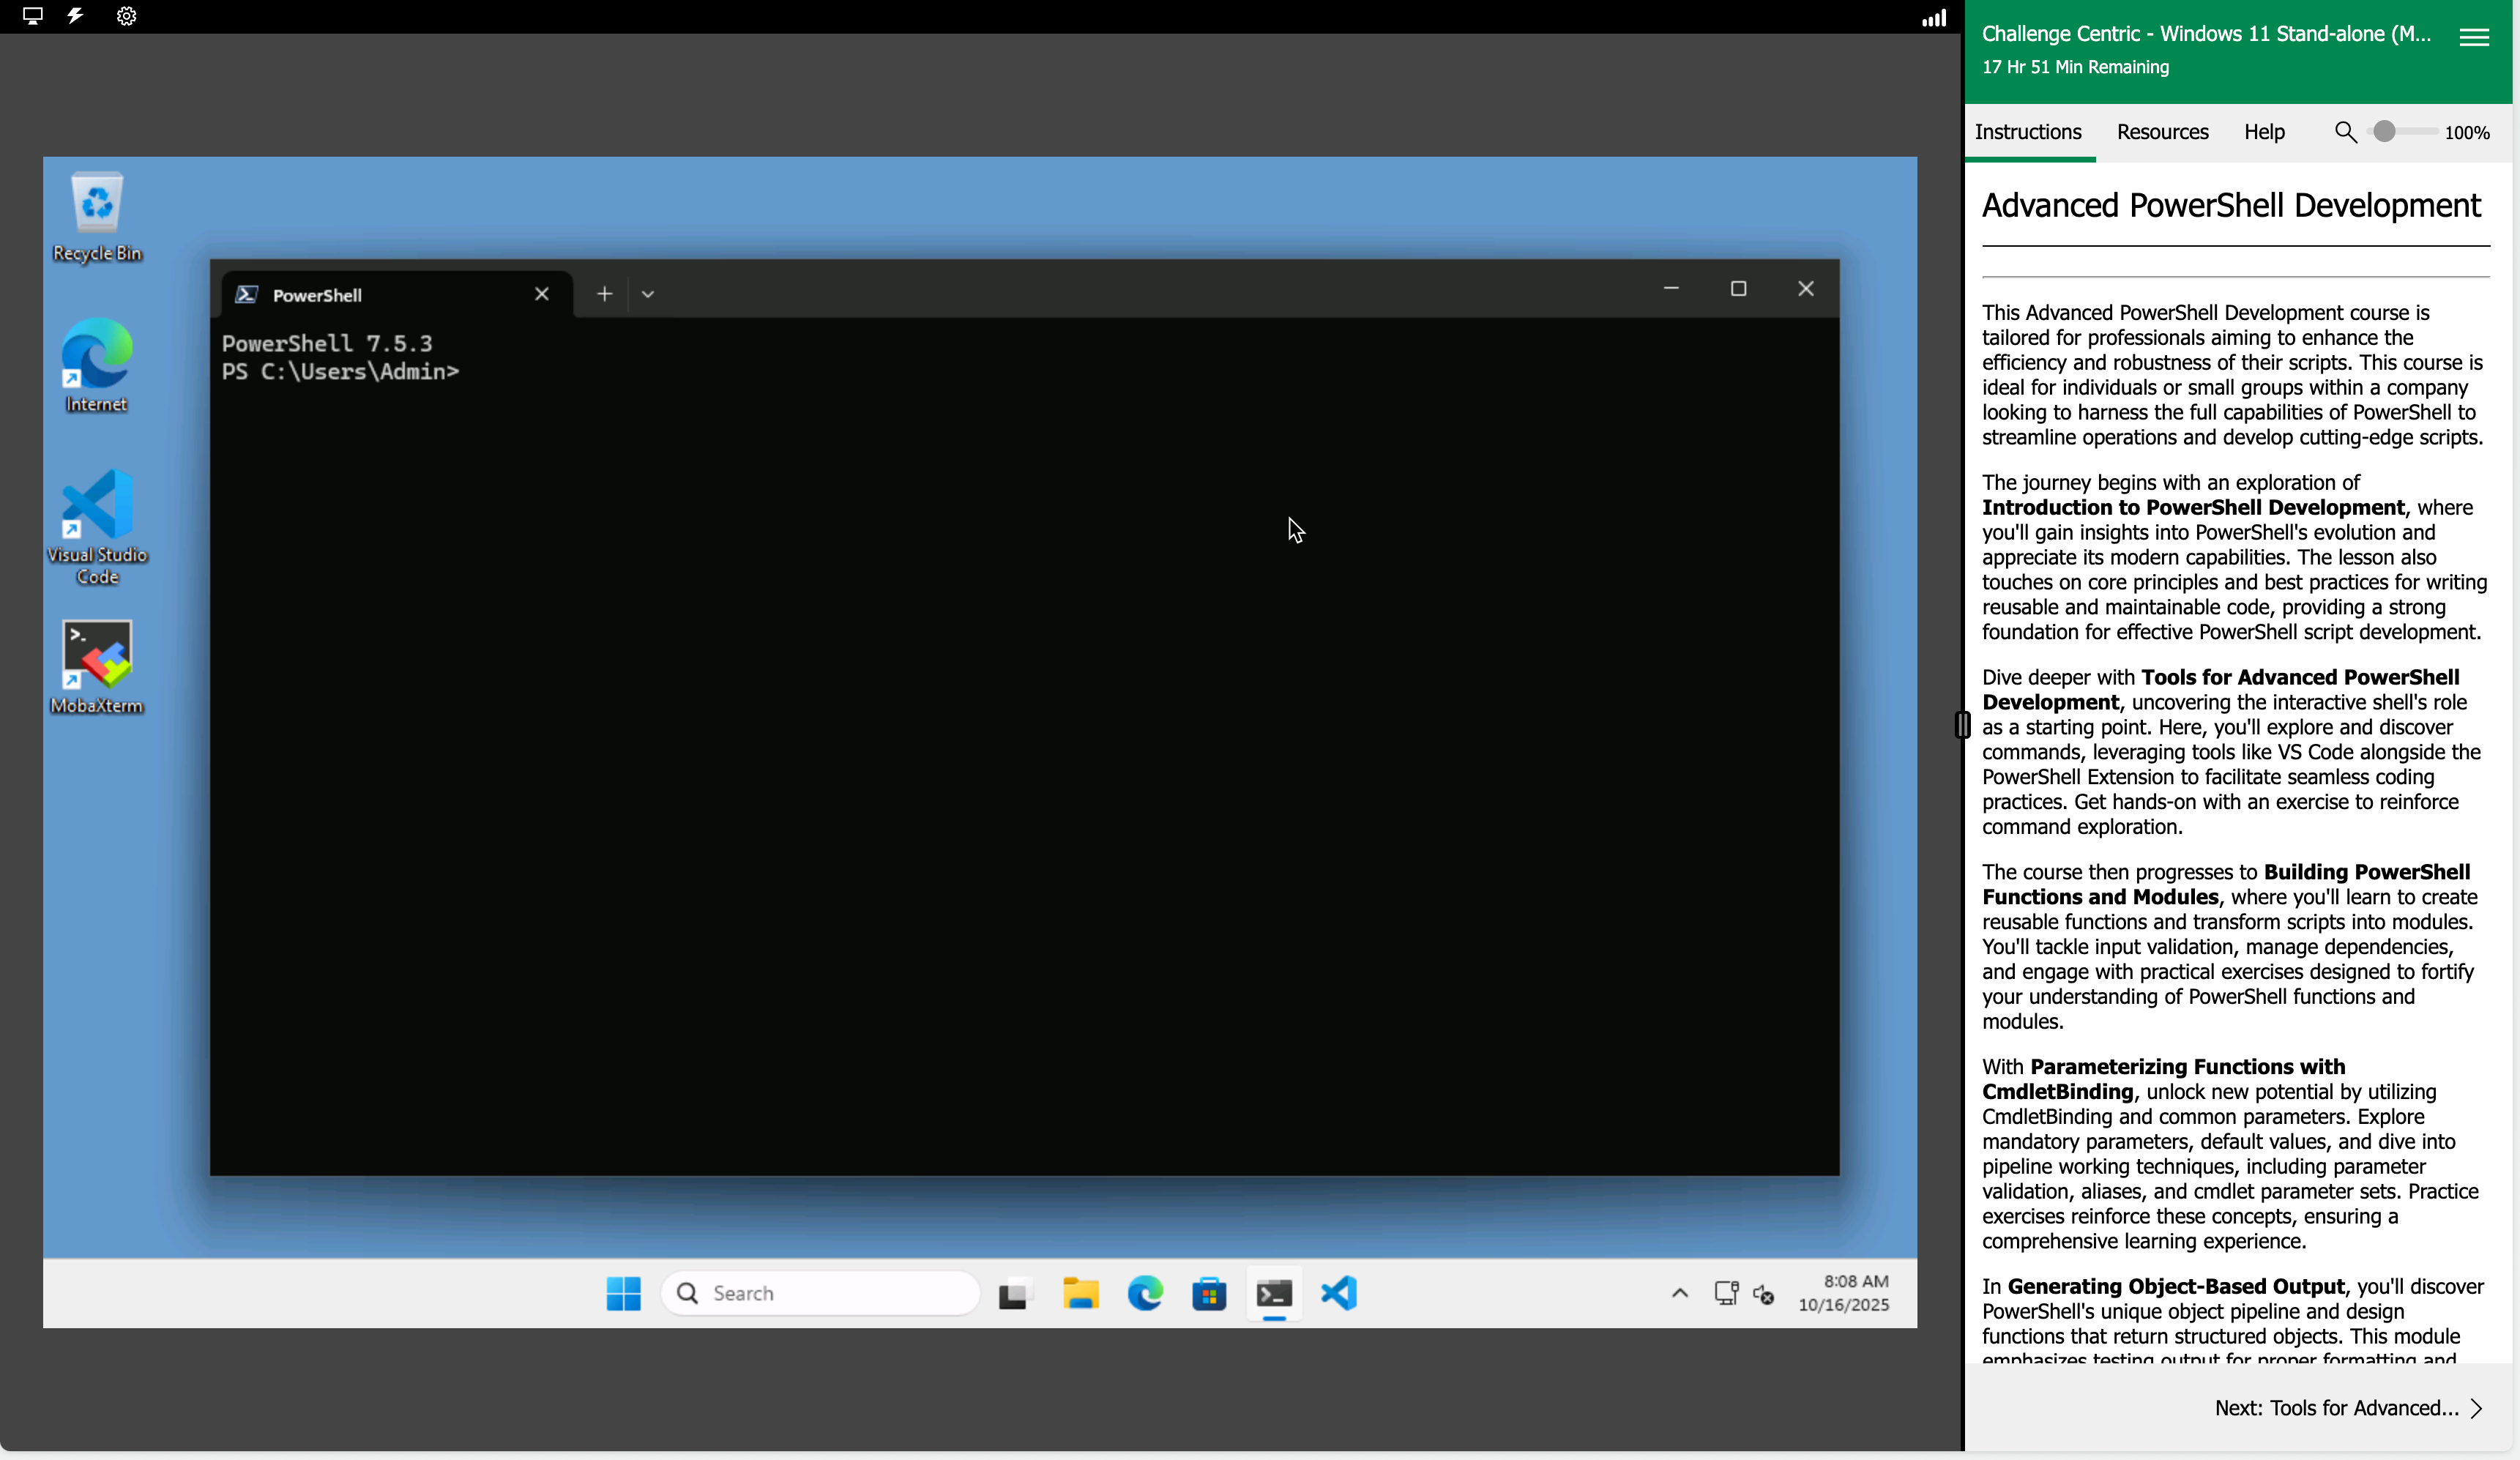Switch to the Resources tab
The width and height of the screenshot is (2520, 1460).
2162,132
